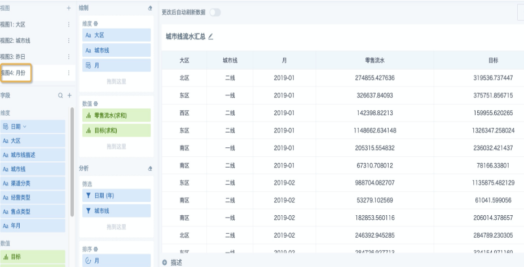
Task: Select 视图4: 月份 view
Action: (17, 73)
